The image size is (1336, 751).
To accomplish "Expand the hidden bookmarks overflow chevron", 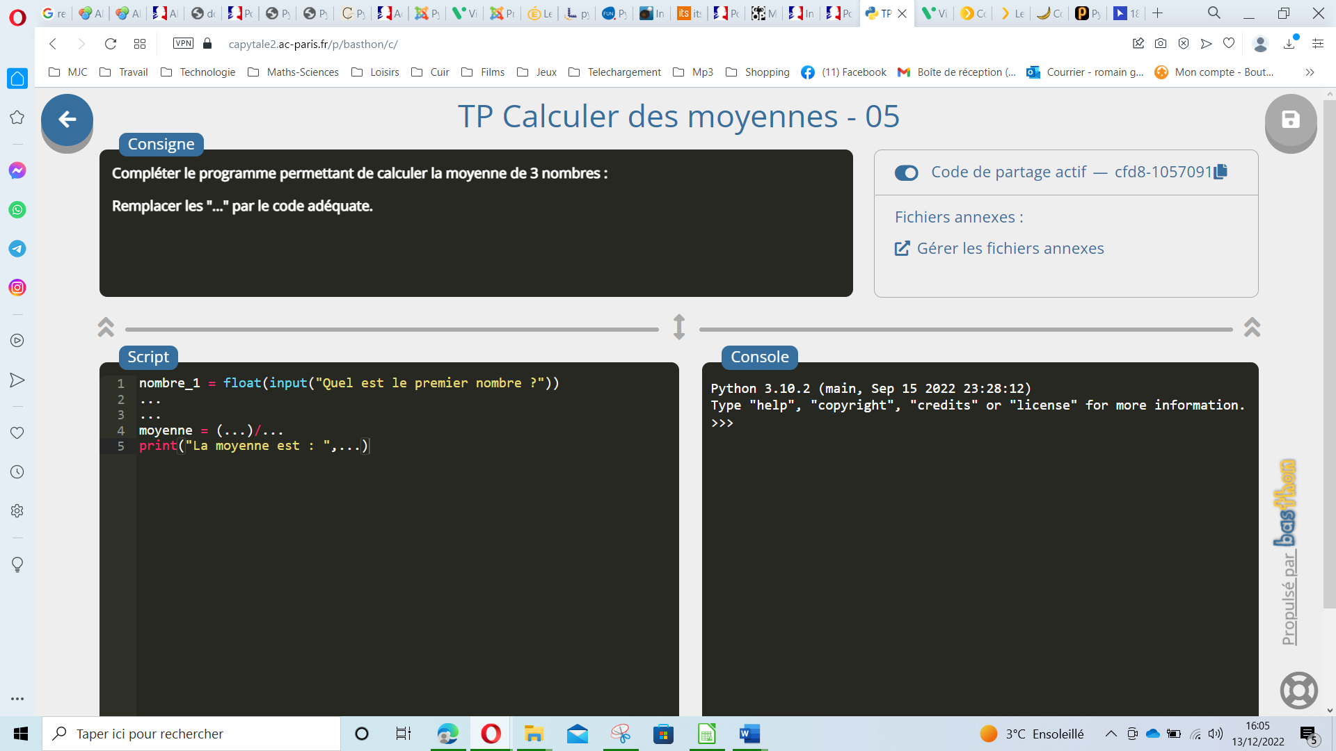I will (x=1310, y=72).
